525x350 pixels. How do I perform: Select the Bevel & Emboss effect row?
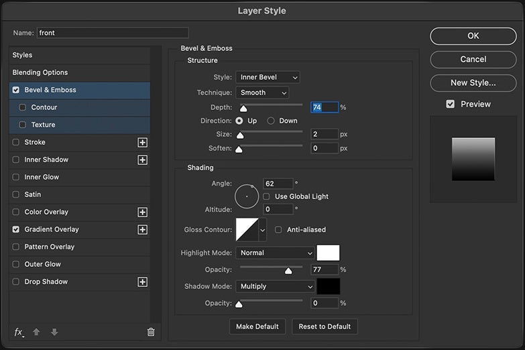(80, 90)
